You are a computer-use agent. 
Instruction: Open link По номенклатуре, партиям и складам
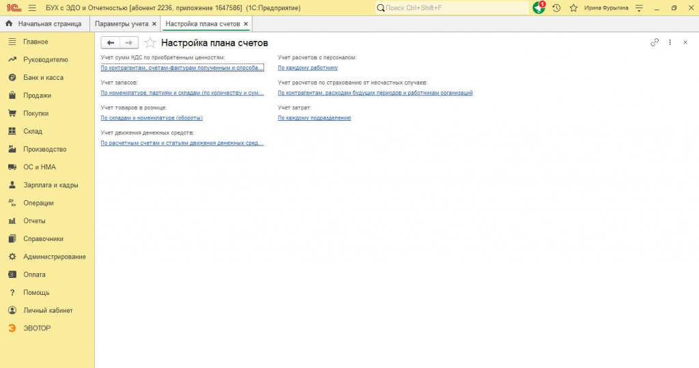tap(182, 93)
